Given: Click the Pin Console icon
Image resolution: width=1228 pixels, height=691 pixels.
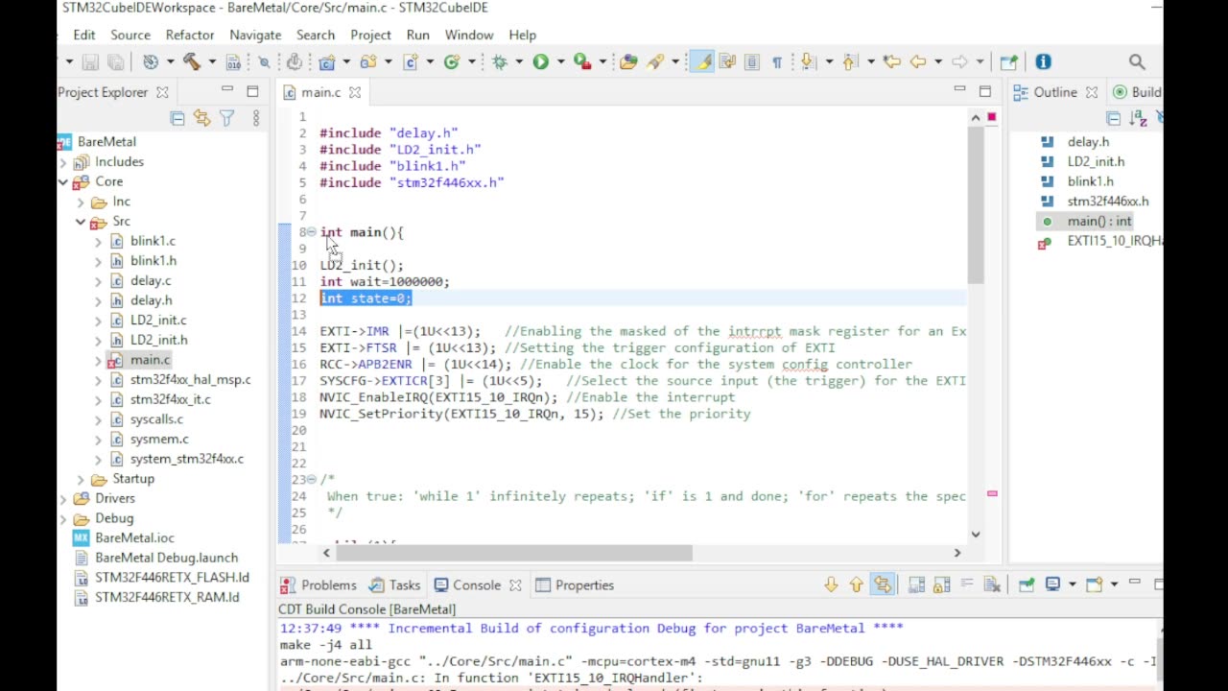Looking at the screenshot, I should tap(1027, 584).
